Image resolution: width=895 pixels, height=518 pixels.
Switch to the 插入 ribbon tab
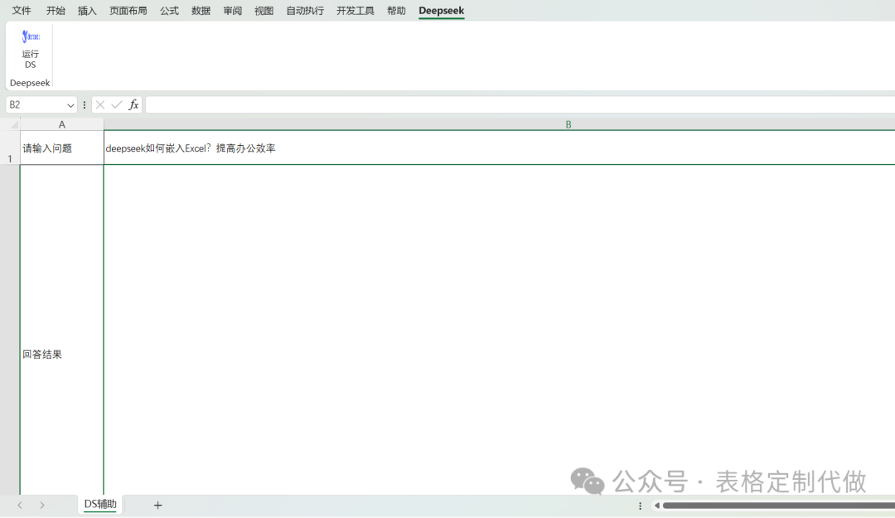coord(87,10)
